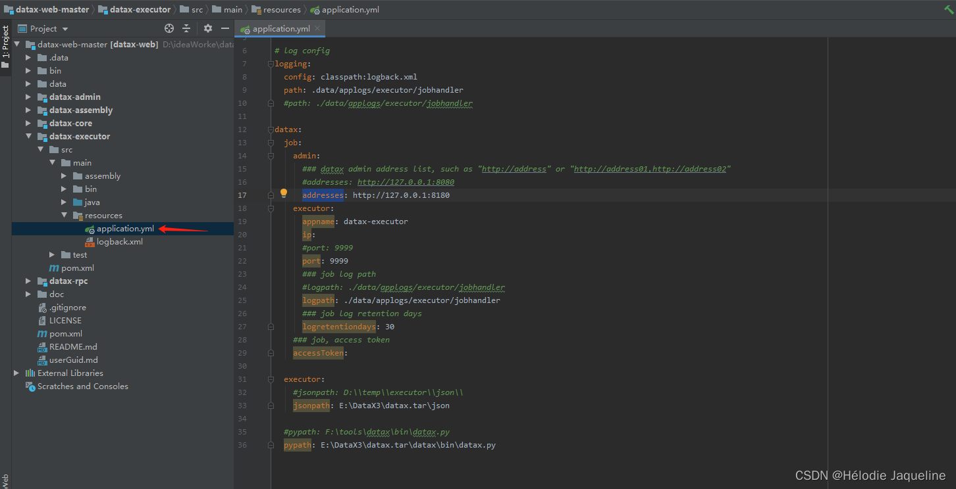
Task: Switch to the application.yml editor tab
Action: (280, 29)
